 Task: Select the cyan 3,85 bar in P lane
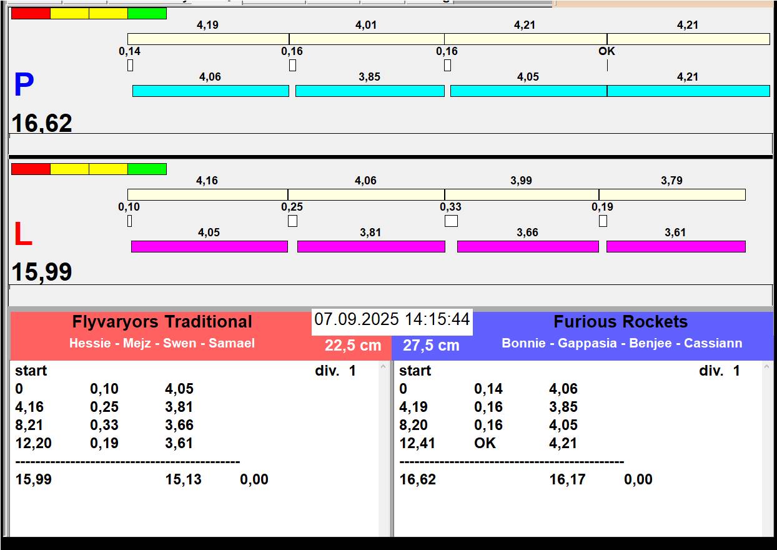click(370, 91)
